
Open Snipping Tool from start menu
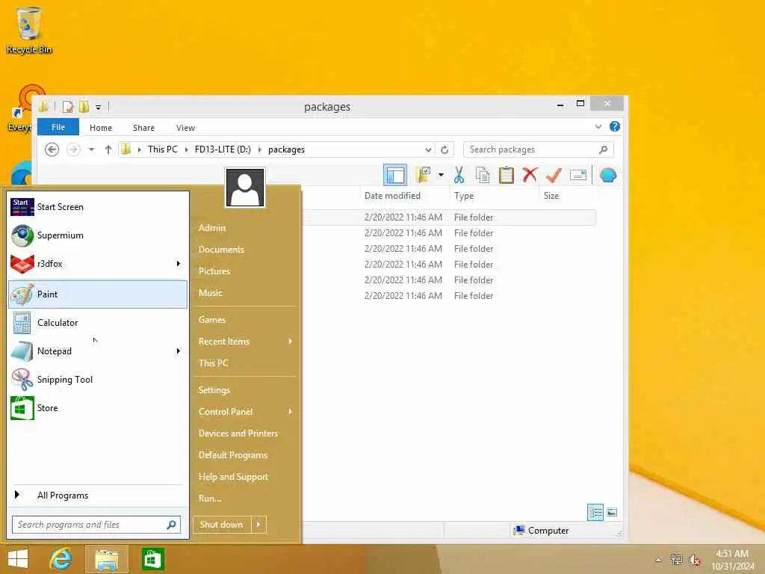[98, 379]
